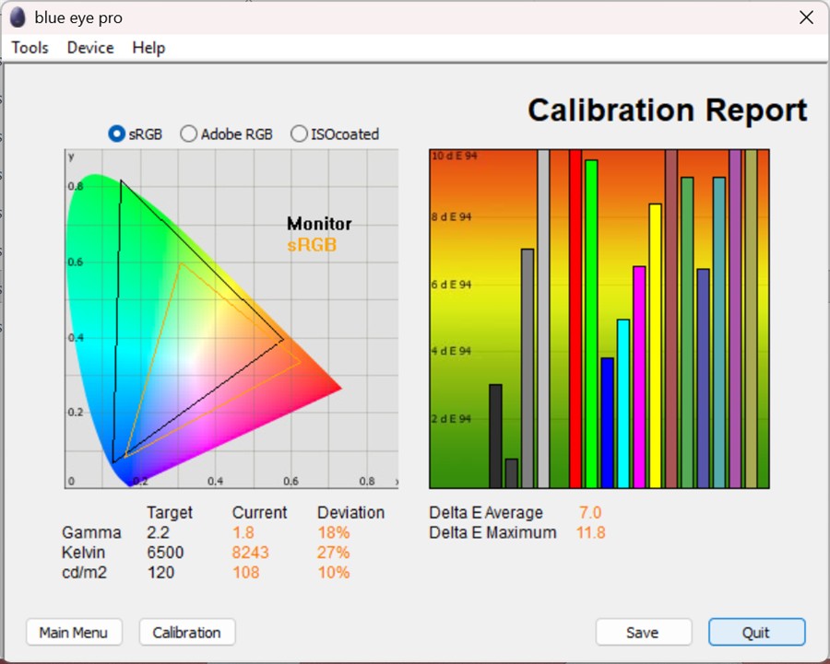Click the blue eye pro app icon

click(18, 17)
